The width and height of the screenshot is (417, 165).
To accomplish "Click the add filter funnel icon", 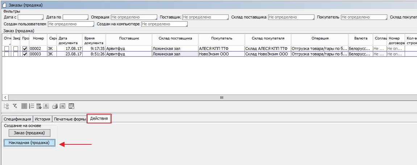I will click(x=15, y=106).
